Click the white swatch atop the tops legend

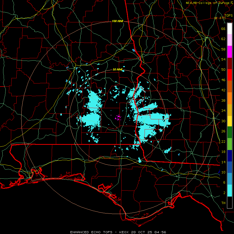(230, 29)
